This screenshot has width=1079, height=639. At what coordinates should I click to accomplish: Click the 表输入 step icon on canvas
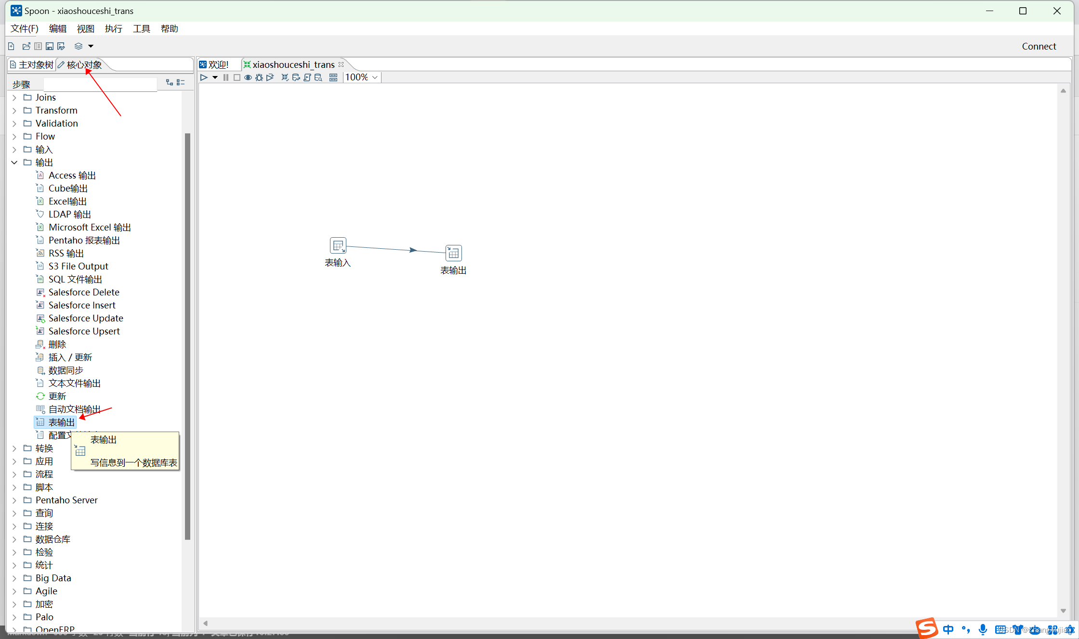337,245
